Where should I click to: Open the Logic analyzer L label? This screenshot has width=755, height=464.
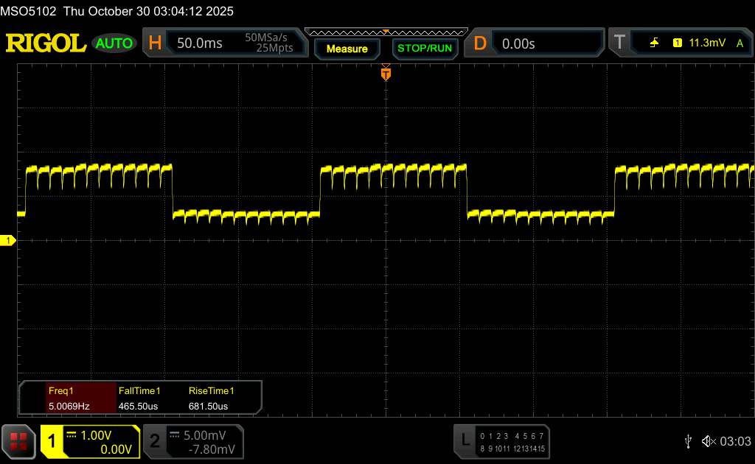tap(465, 440)
